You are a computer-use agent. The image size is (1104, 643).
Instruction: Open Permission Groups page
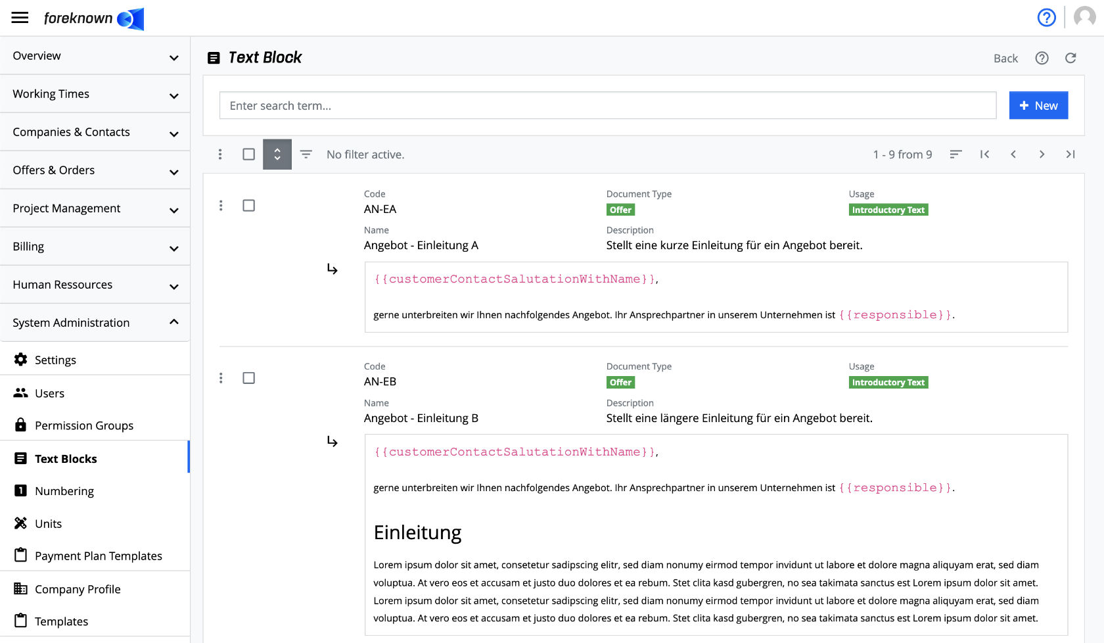pos(95,425)
